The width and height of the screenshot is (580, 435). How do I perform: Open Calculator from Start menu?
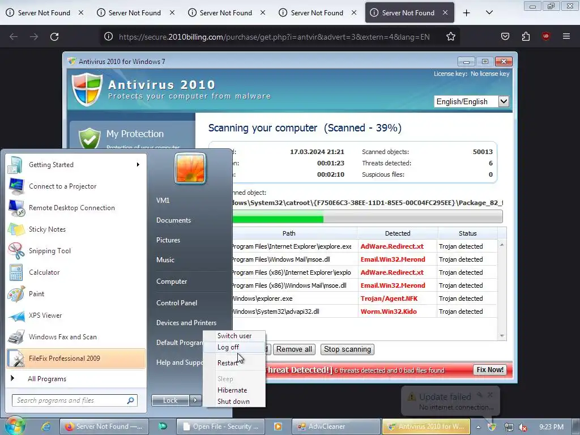pos(76,272)
